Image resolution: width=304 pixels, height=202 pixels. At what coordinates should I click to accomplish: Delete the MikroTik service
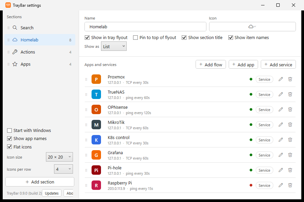290,125
